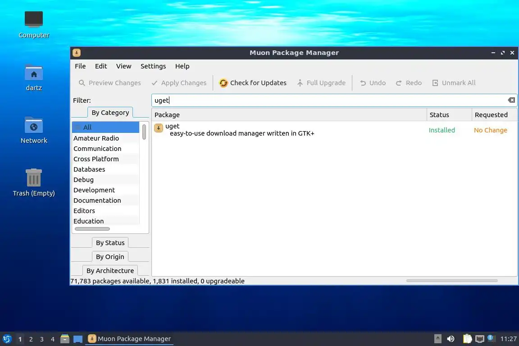The image size is (519, 346).
Task: Open the Settings menu
Action: pyautogui.click(x=153, y=66)
